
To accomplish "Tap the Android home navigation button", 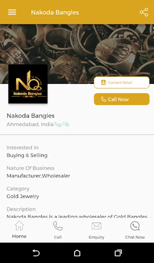I will coord(77,253).
